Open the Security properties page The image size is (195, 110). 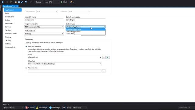point(8,40)
